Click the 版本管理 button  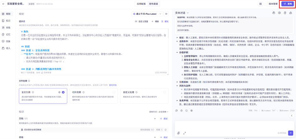[272, 4]
